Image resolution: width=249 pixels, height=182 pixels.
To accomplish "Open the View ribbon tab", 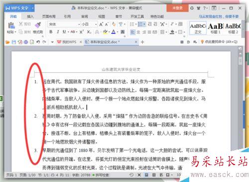I will (102, 16).
